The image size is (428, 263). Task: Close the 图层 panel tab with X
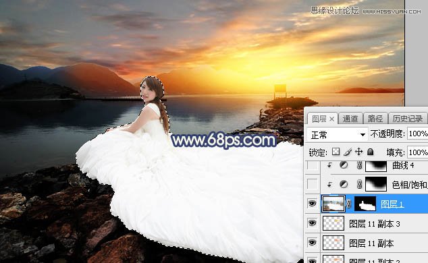pyautogui.click(x=331, y=119)
